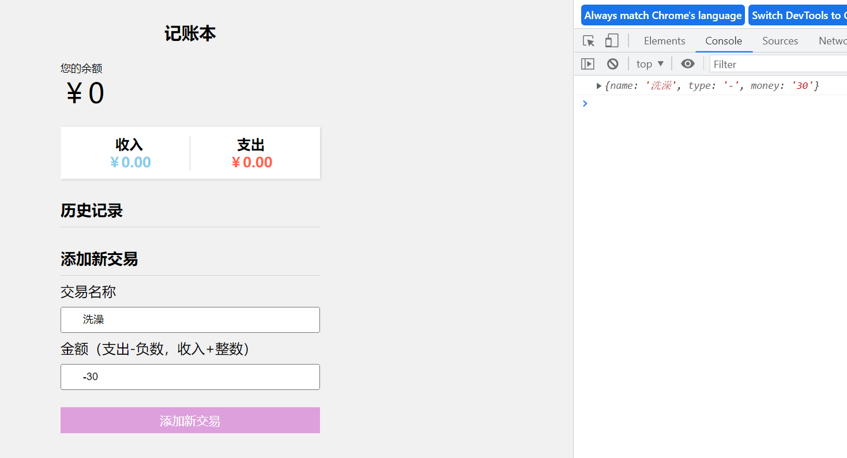
Task: Click the 交易名称 input containing 洗澡
Action: coord(190,320)
